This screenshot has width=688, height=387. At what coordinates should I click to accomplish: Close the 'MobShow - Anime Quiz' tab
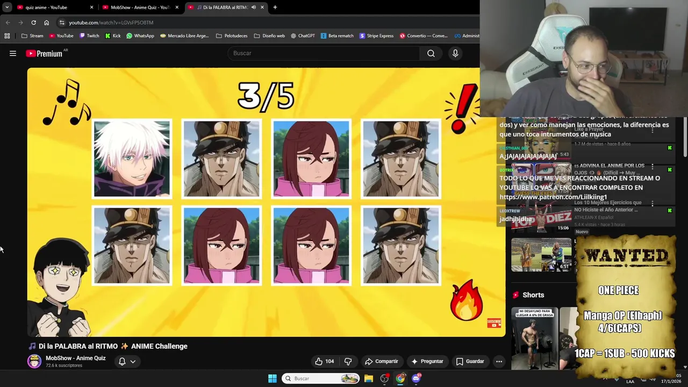(177, 8)
